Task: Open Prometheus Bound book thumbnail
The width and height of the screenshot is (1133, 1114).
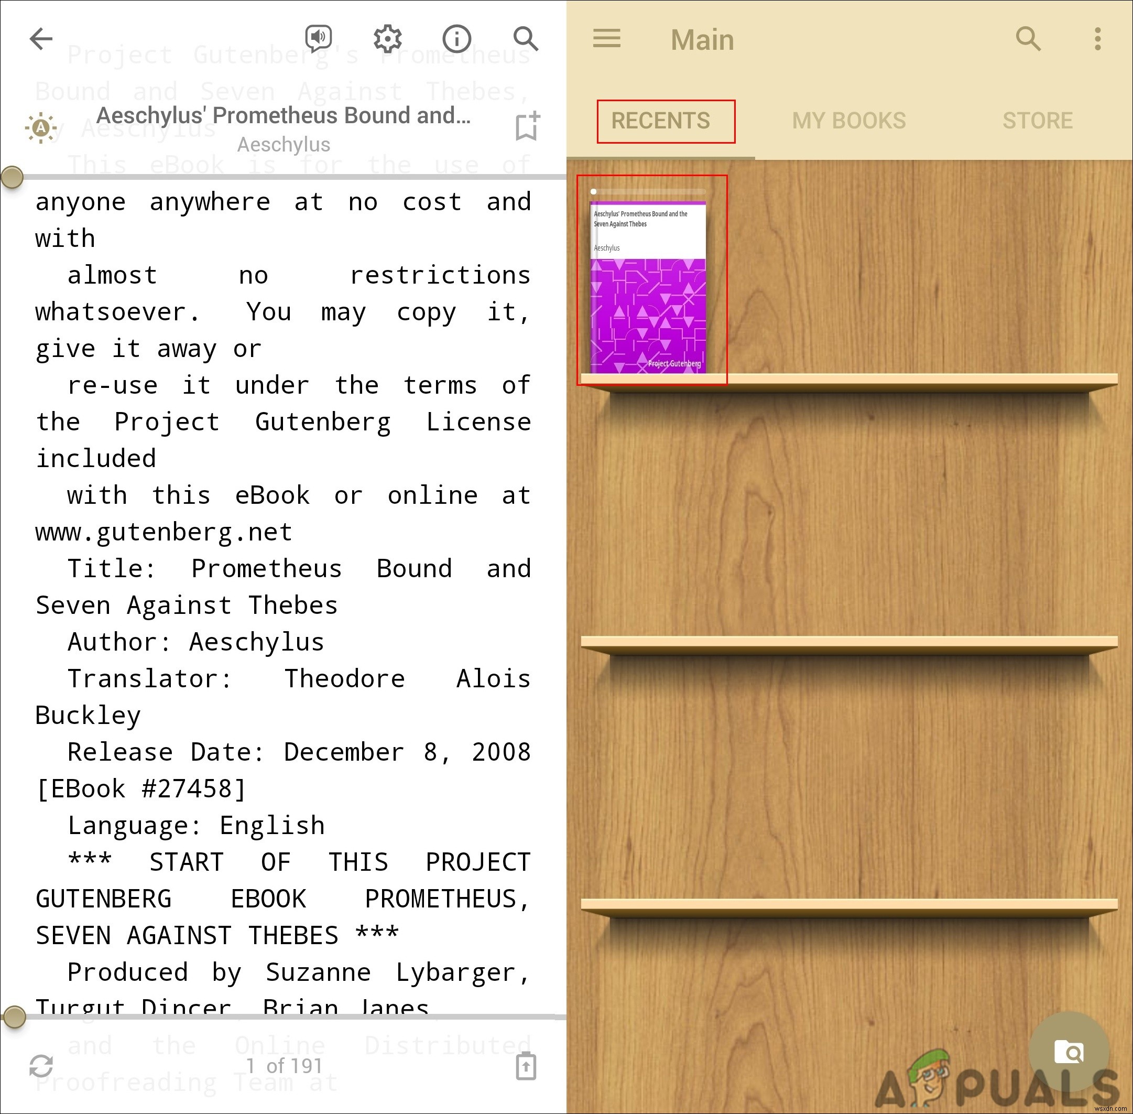Action: (651, 285)
